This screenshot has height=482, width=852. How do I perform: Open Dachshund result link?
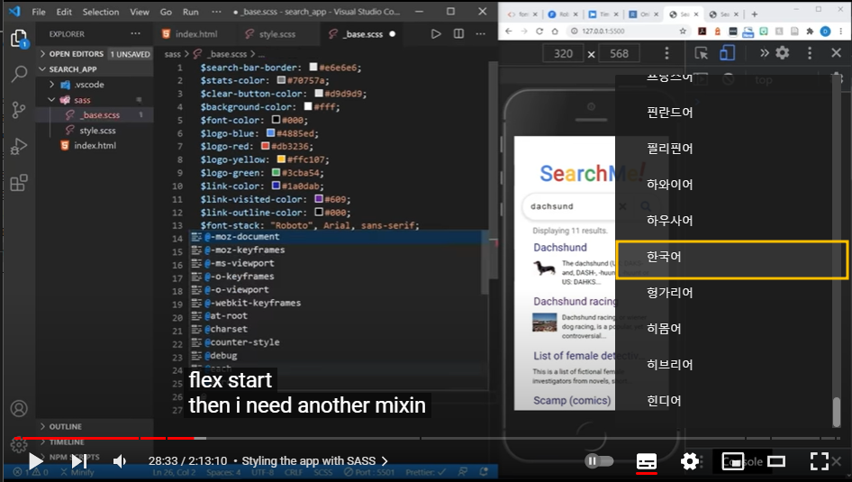coord(559,247)
